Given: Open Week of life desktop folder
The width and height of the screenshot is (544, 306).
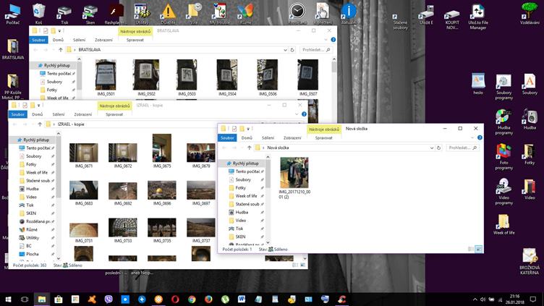Looking at the screenshot, I should (x=503, y=224).
